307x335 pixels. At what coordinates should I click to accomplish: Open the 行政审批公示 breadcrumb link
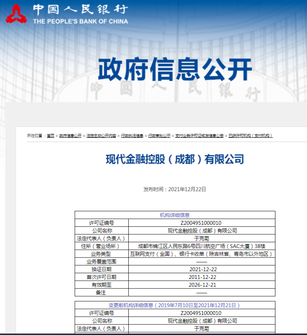[159, 136]
